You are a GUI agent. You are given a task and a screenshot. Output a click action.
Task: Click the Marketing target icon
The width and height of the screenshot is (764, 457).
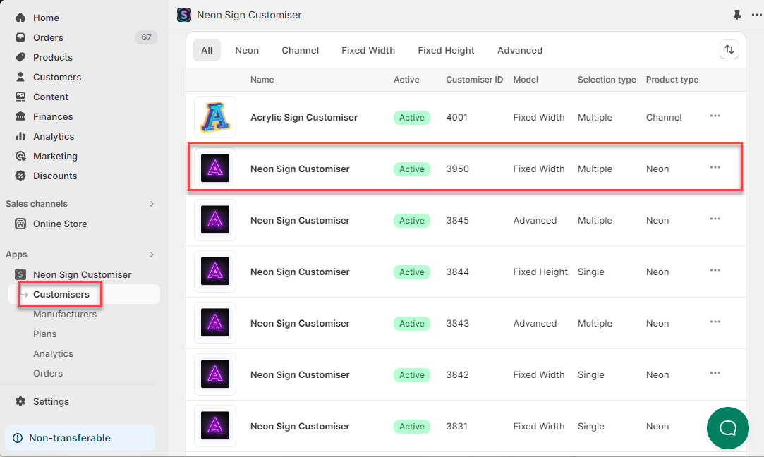click(20, 156)
